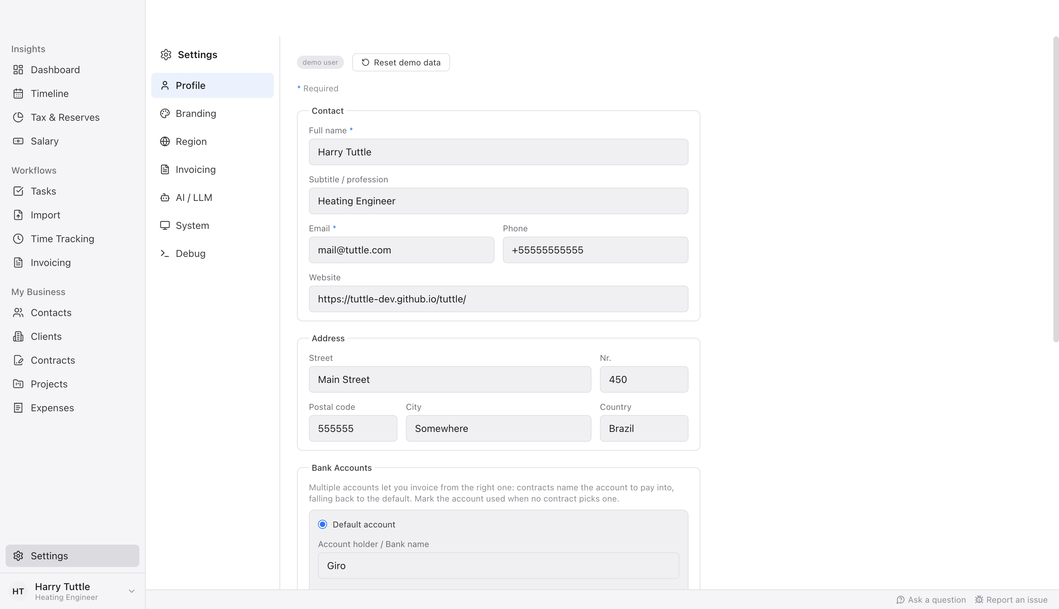Click the Insights sidebar heading

pos(28,49)
